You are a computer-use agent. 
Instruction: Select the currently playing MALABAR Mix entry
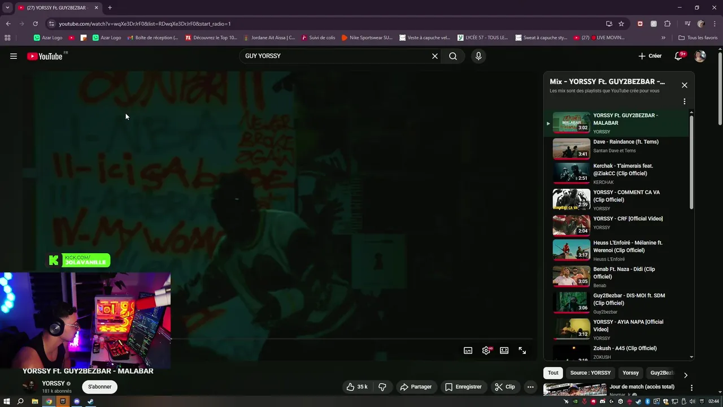pyautogui.click(x=617, y=123)
